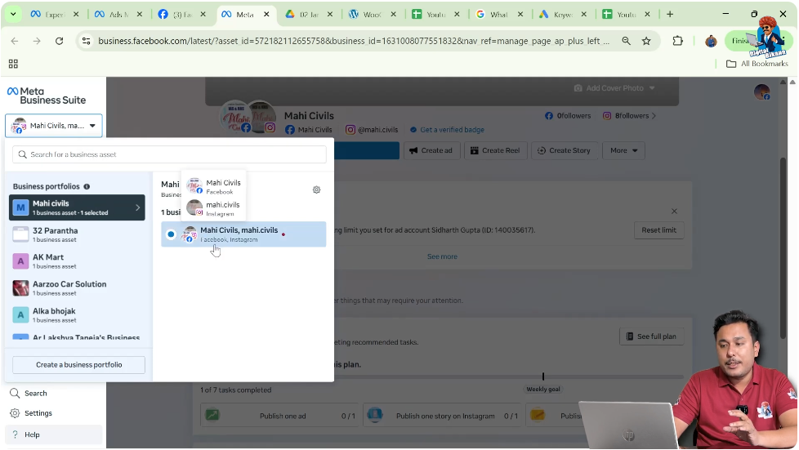The height and width of the screenshot is (450, 799).
Task: Open the tab search chevron button
Action: (x=13, y=14)
